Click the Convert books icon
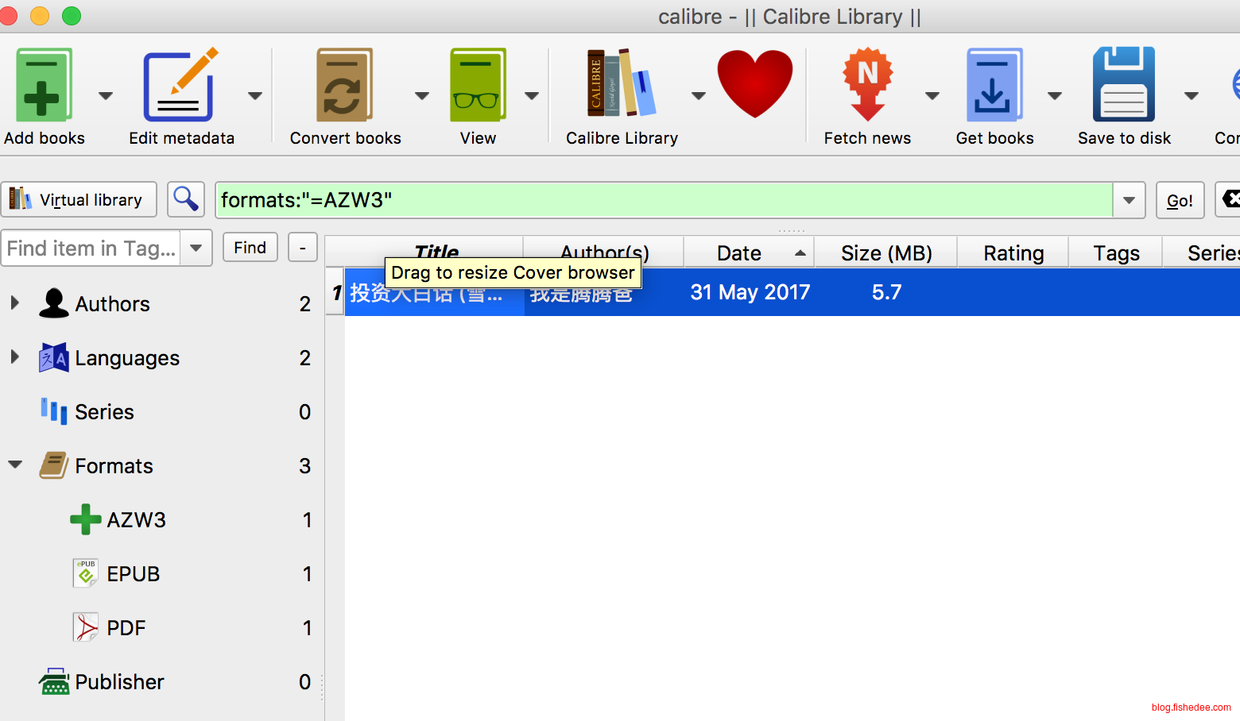The image size is (1240, 721). point(343,86)
